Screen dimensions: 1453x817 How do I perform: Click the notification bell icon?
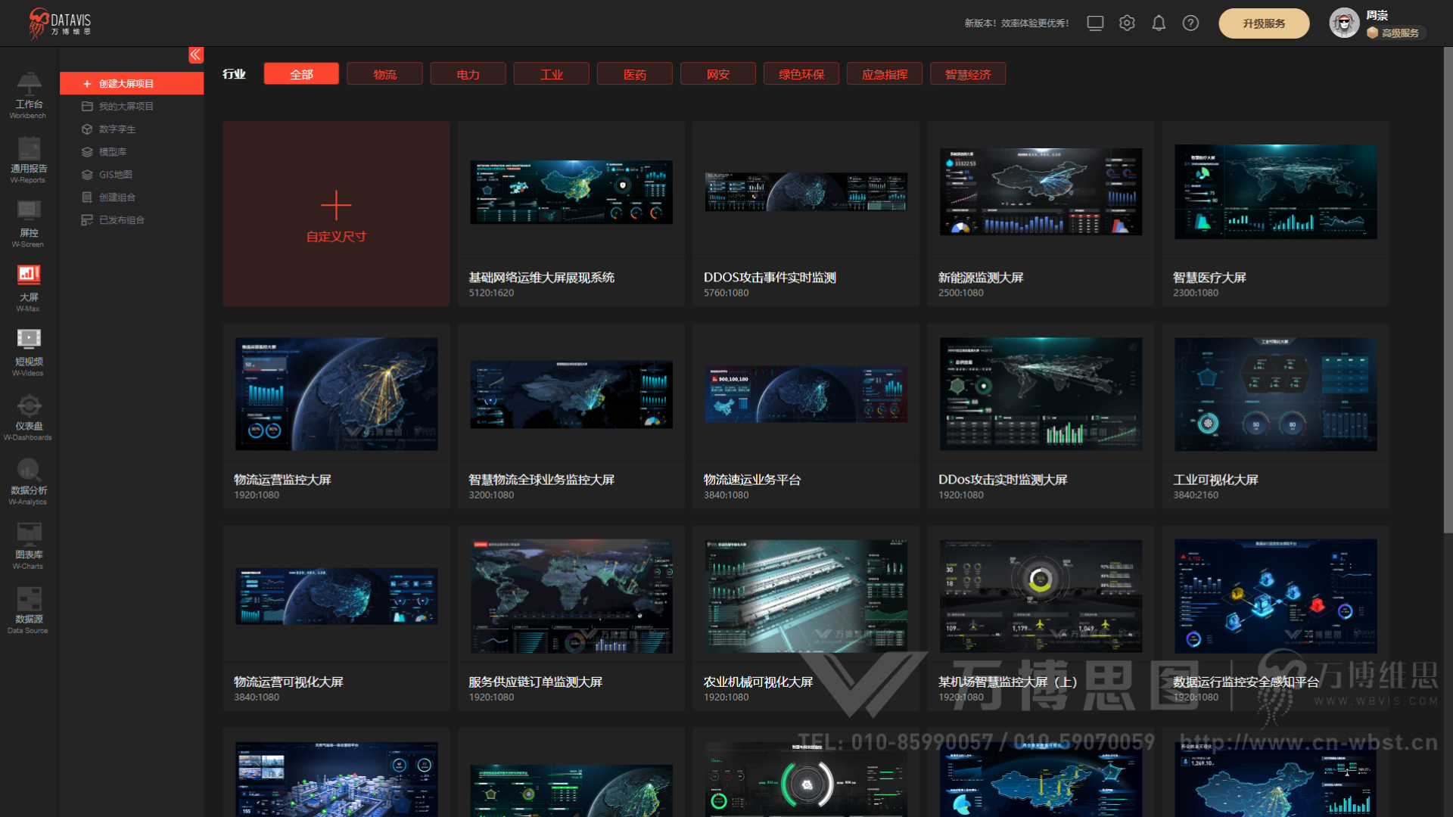(1159, 23)
